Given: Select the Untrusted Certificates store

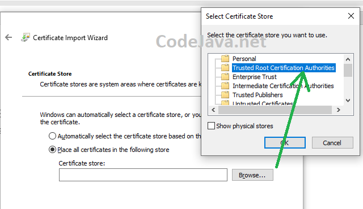Looking at the screenshot, I should [263, 103].
